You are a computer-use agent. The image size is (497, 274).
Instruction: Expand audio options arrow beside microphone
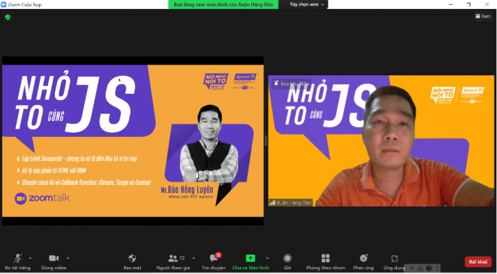(x=30, y=258)
